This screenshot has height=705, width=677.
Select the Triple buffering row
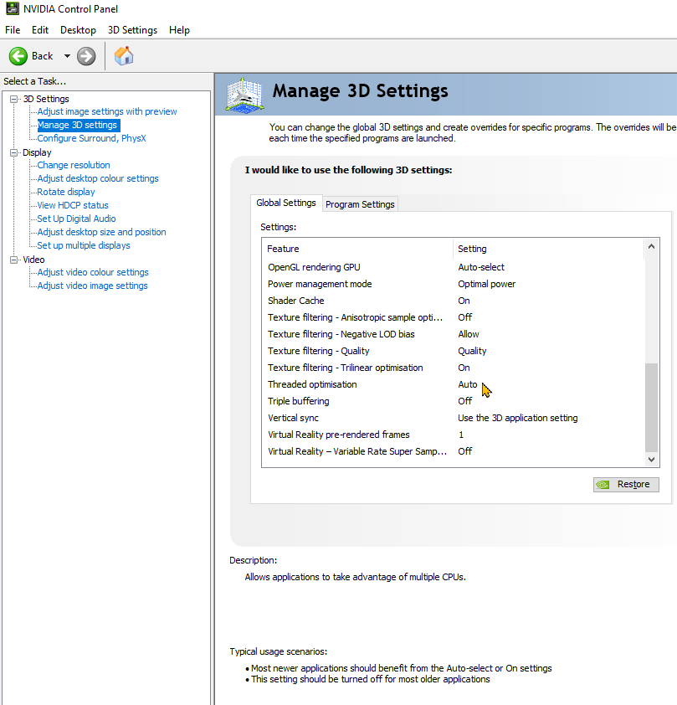coord(453,401)
